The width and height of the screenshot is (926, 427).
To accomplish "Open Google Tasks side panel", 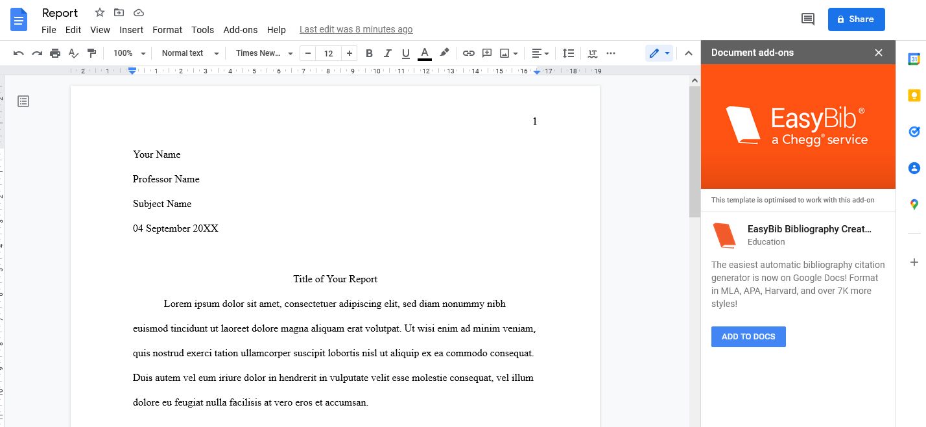I will pos(914,132).
